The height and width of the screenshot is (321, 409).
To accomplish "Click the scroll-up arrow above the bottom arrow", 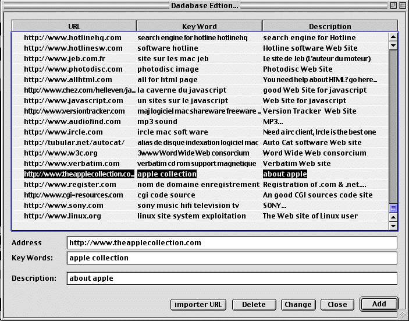I will click(393, 217).
